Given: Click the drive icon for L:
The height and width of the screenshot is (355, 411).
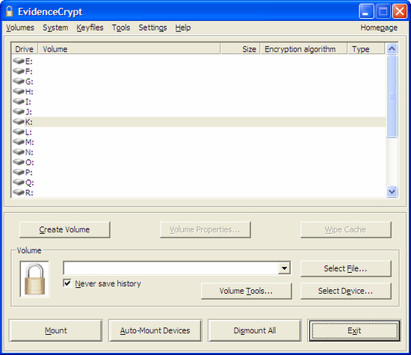Looking at the screenshot, I should (x=19, y=132).
